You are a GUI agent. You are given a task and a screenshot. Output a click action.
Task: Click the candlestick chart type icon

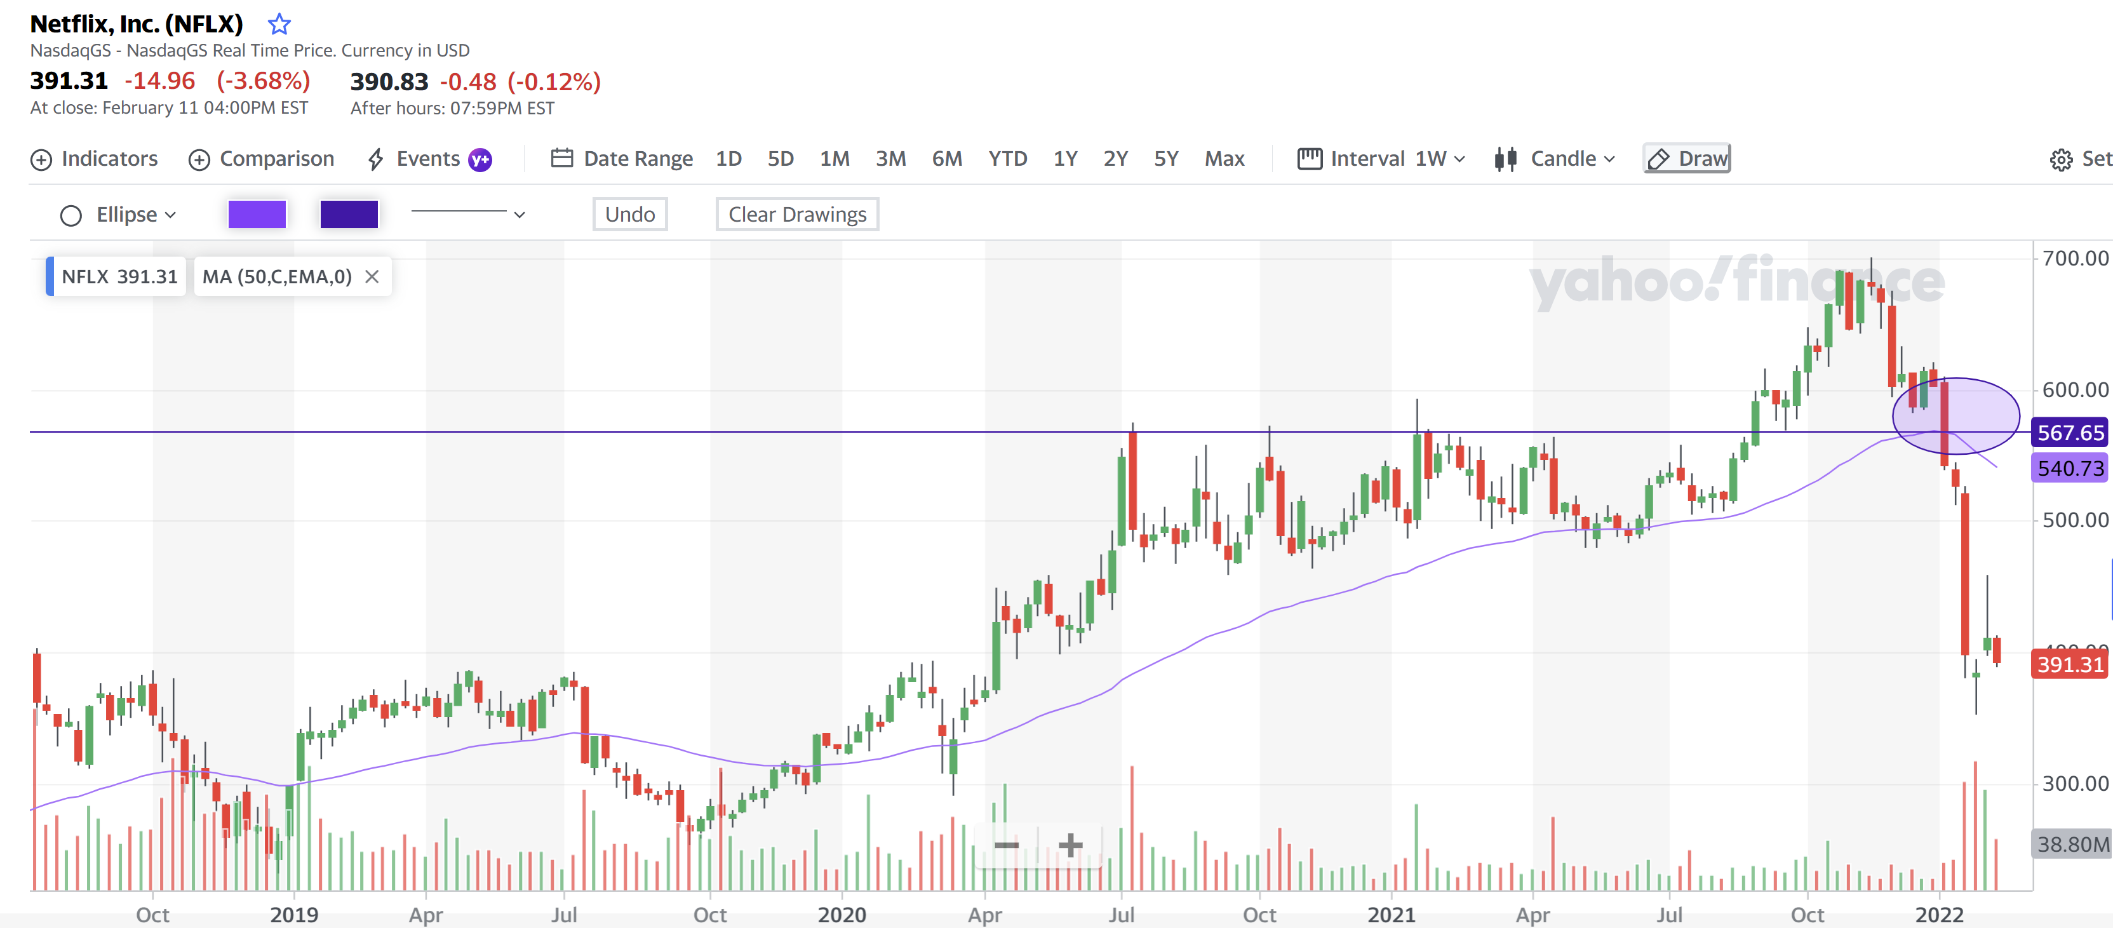coord(1505,159)
